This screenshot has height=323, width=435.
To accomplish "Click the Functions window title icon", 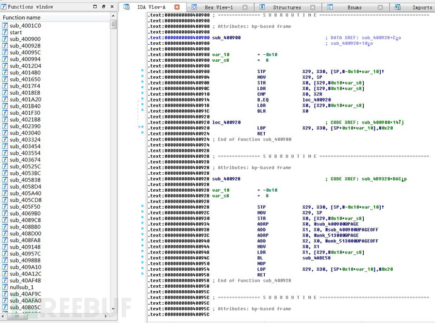I will point(4,7).
